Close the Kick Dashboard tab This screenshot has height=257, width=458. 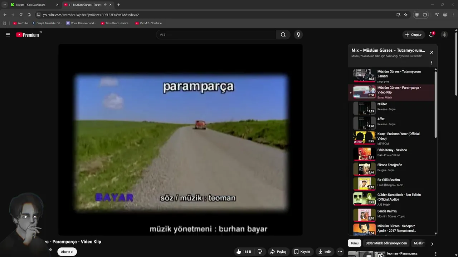point(57,5)
